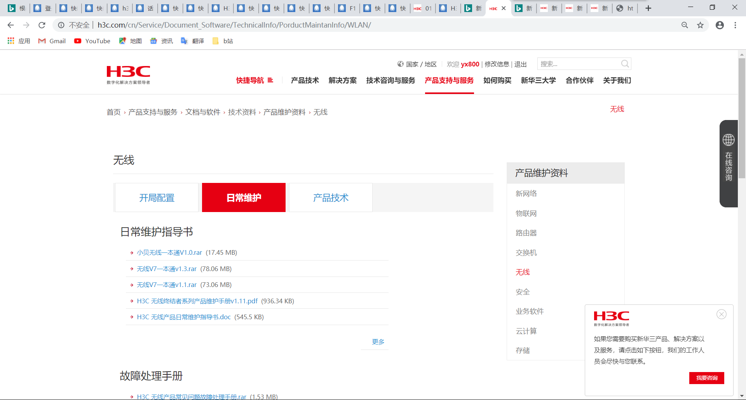
Task: Open the Chrome profile account icon
Action: pyautogui.click(x=720, y=25)
